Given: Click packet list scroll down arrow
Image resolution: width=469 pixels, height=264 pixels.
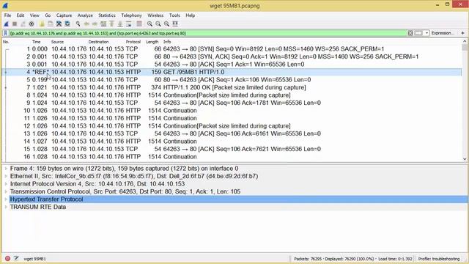Looking at the screenshot, I should pos(465,159).
